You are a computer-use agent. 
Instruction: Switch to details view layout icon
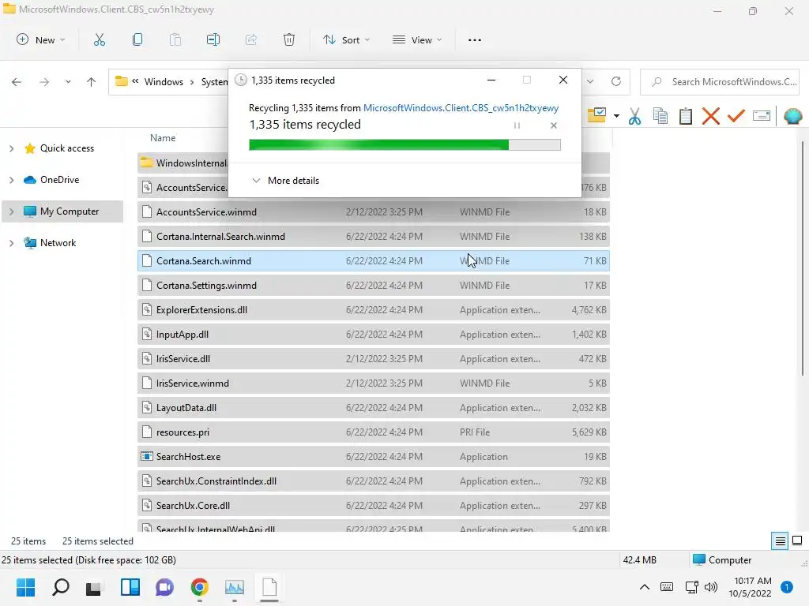(780, 541)
